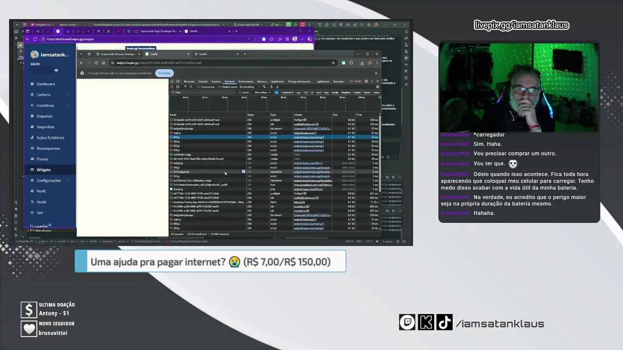Click the network timeline overview graph
This screenshot has height=350, width=623.
pos(275,104)
